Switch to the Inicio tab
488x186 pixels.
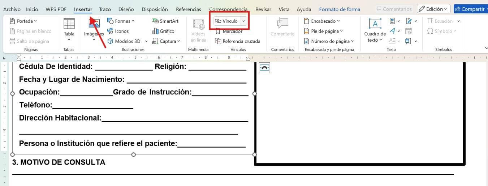click(x=32, y=9)
